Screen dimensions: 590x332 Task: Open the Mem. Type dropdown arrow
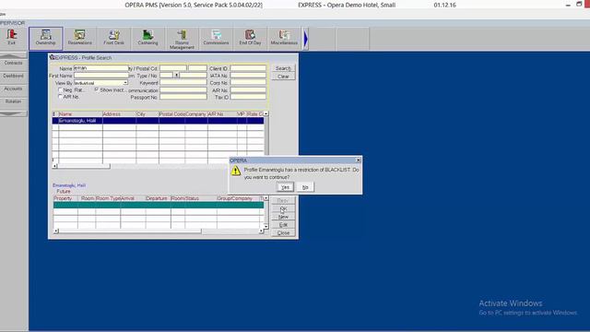(x=176, y=76)
